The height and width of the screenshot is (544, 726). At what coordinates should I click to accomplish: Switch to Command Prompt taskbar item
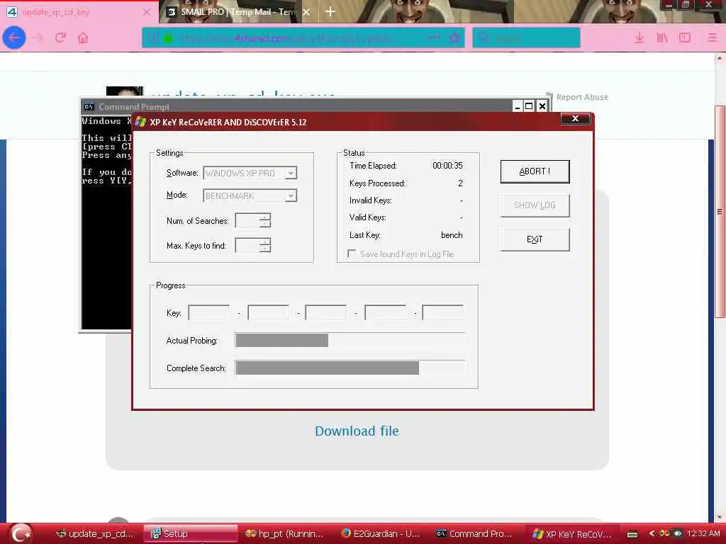[474, 534]
